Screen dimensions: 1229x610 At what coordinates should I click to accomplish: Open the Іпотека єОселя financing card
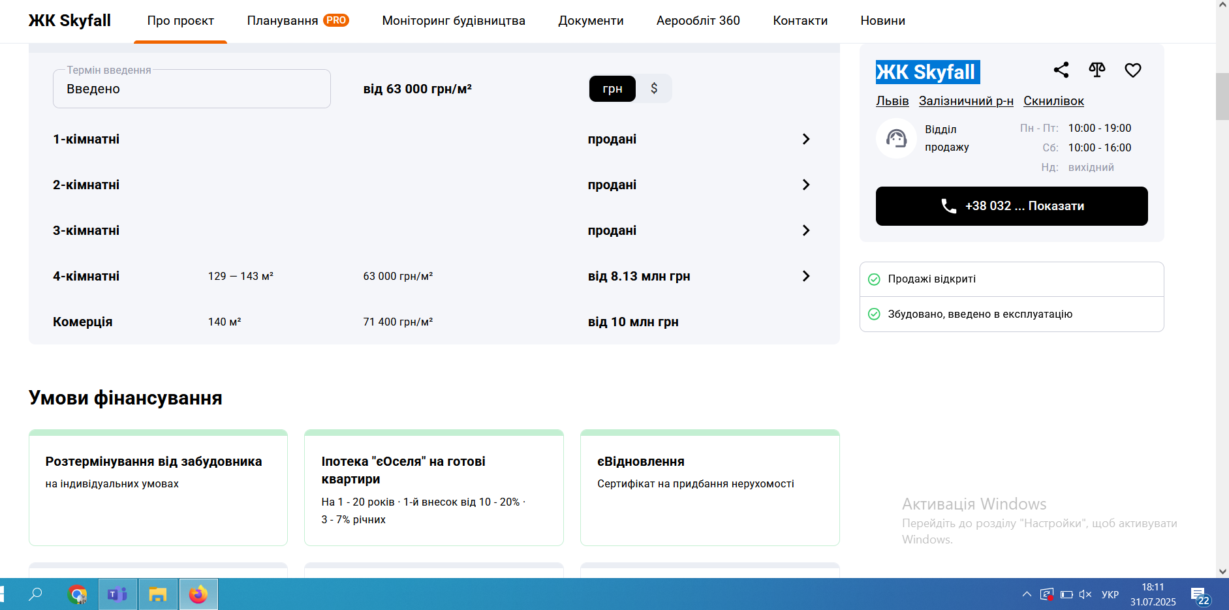tap(434, 487)
